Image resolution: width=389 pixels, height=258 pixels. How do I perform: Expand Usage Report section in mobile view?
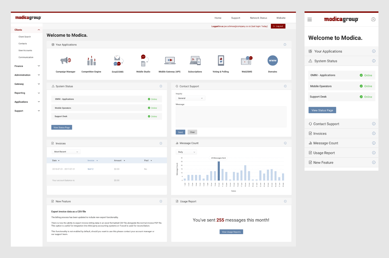341,153
